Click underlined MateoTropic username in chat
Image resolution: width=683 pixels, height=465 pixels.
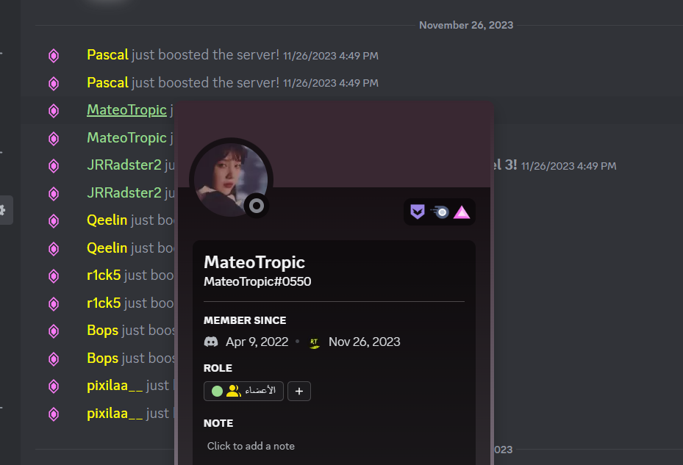126,110
